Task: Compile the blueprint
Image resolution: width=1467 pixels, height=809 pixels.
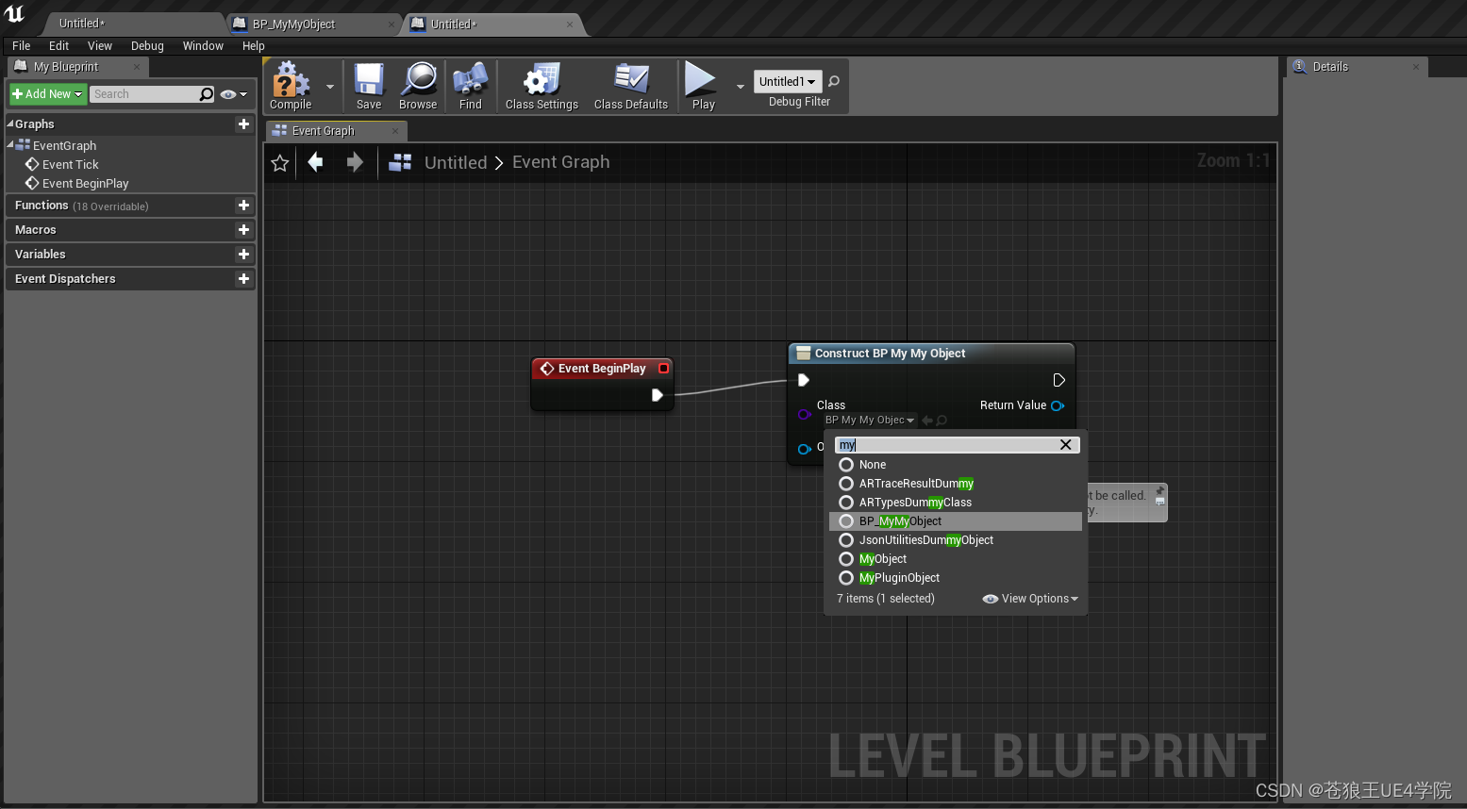Action: [x=291, y=87]
